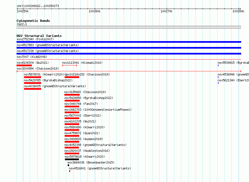Screen dimensions: 249x182
Task: Select the small black mark under esv3664038
Action: [x=69, y=165]
